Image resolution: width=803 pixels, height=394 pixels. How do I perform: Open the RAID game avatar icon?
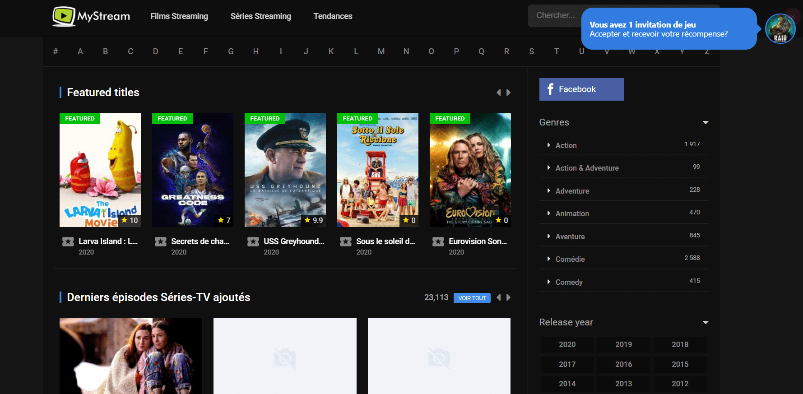pos(780,28)
